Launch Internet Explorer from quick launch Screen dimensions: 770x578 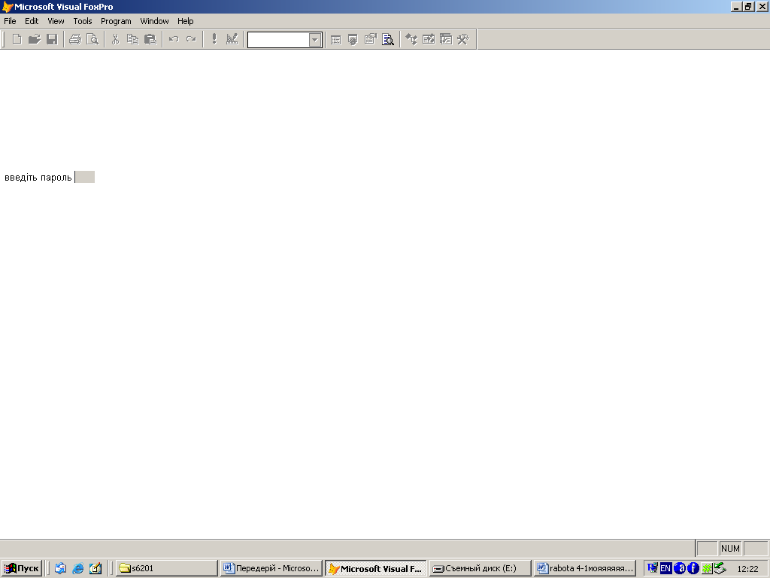coord(77,569)
